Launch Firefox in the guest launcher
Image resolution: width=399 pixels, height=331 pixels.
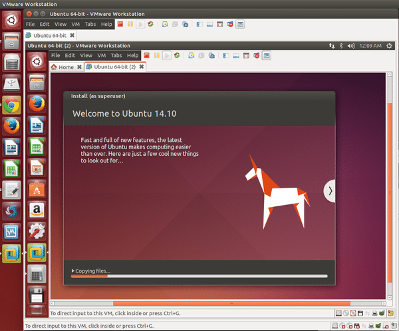(x=37, y=104)
